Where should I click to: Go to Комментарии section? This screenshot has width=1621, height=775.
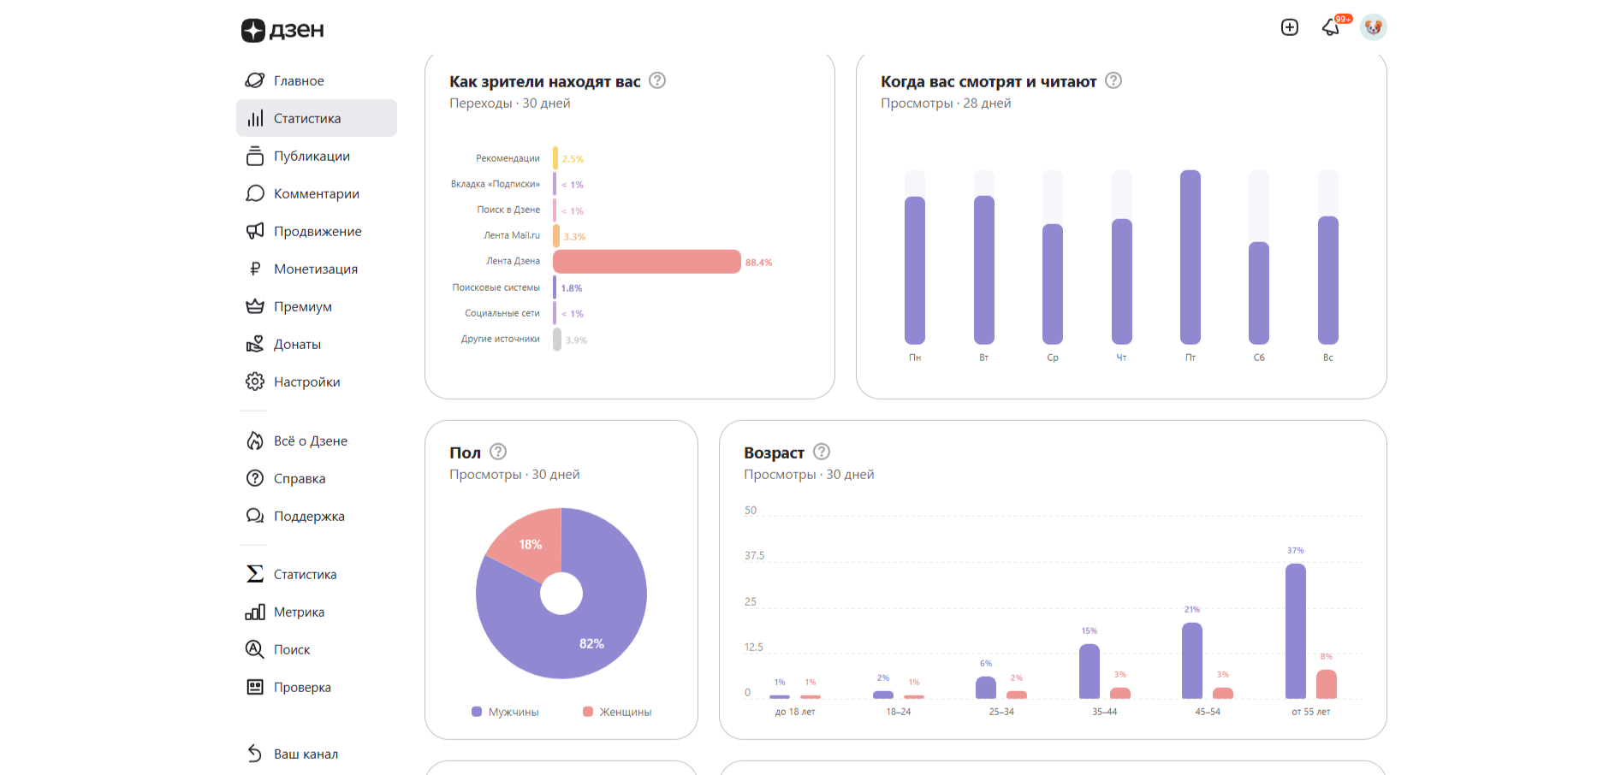(x=317, y=193)
